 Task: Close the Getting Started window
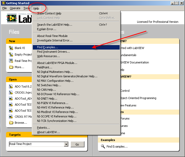click(182, 3)
